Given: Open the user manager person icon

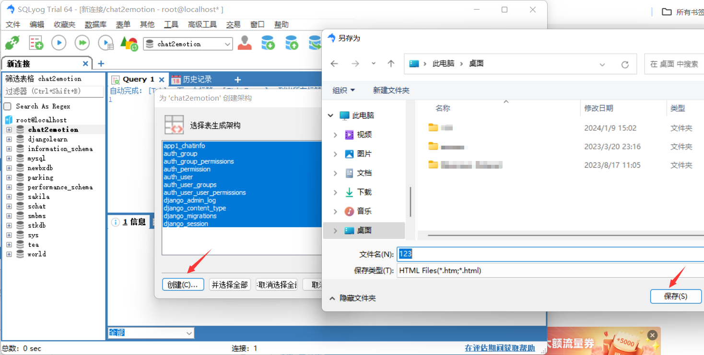Looking at the screenshot, I should tap(245, 43).
